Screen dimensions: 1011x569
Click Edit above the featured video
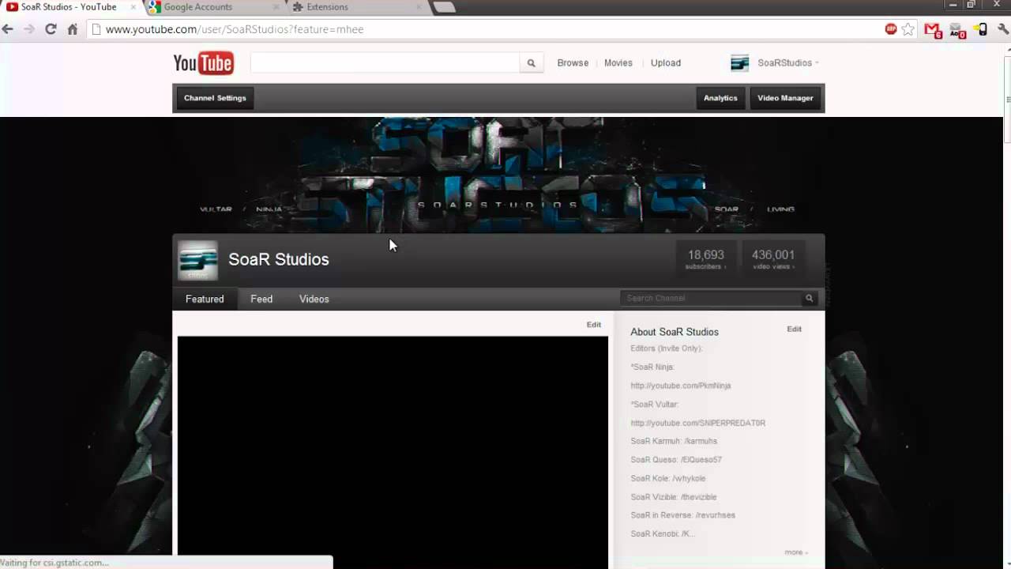pos(594,325)
